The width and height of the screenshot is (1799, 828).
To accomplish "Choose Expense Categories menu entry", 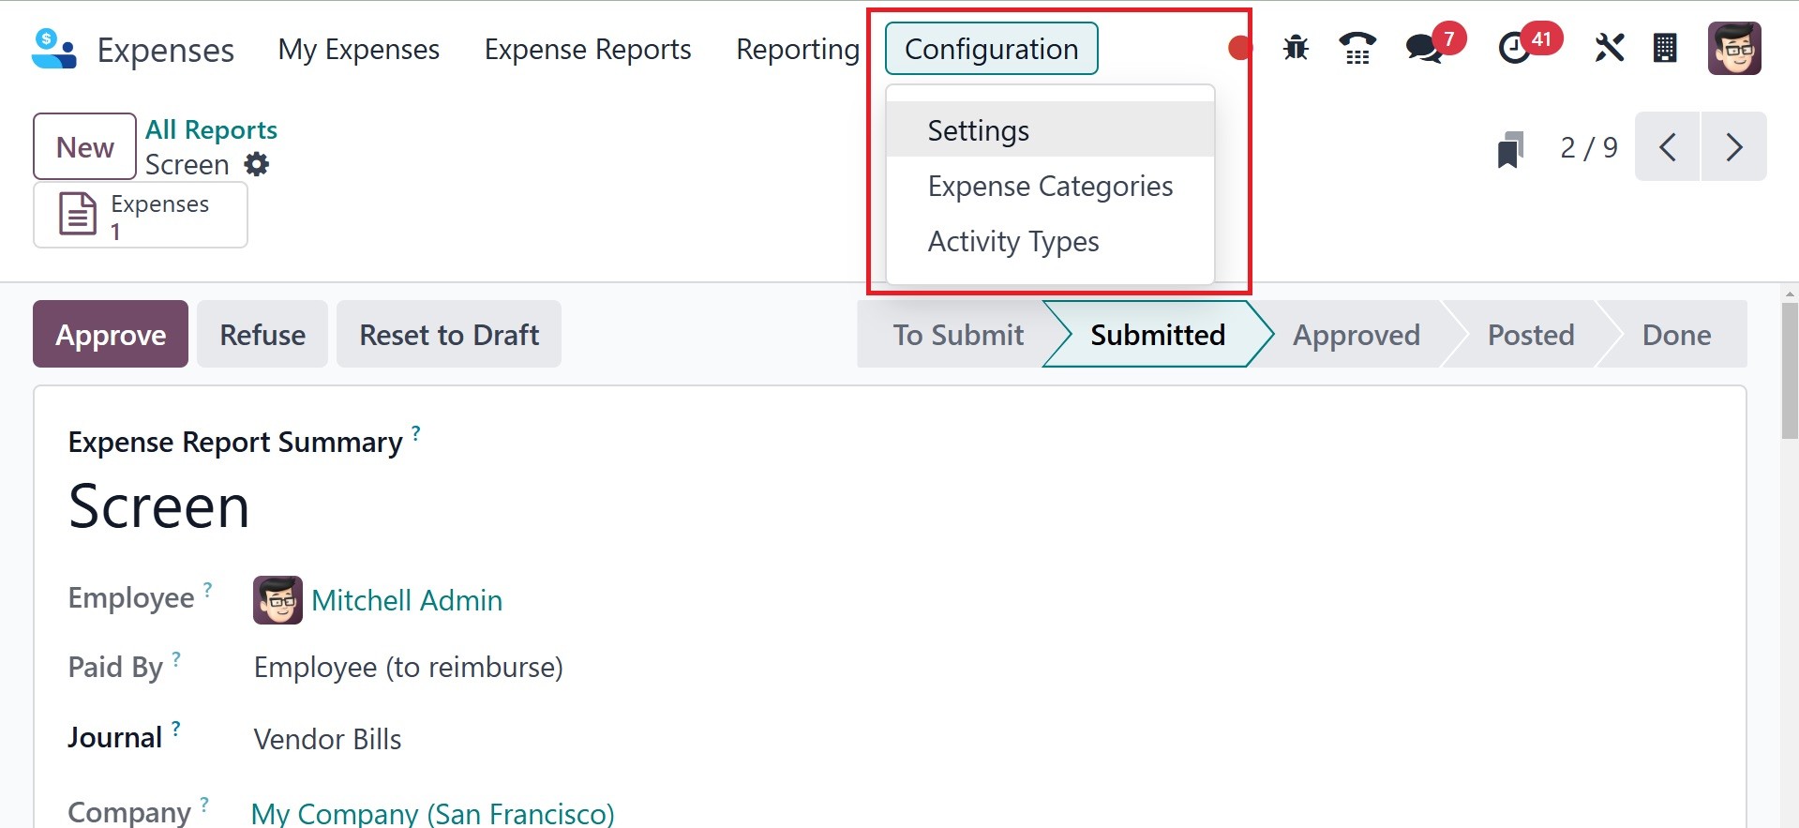I will 1050,186.
